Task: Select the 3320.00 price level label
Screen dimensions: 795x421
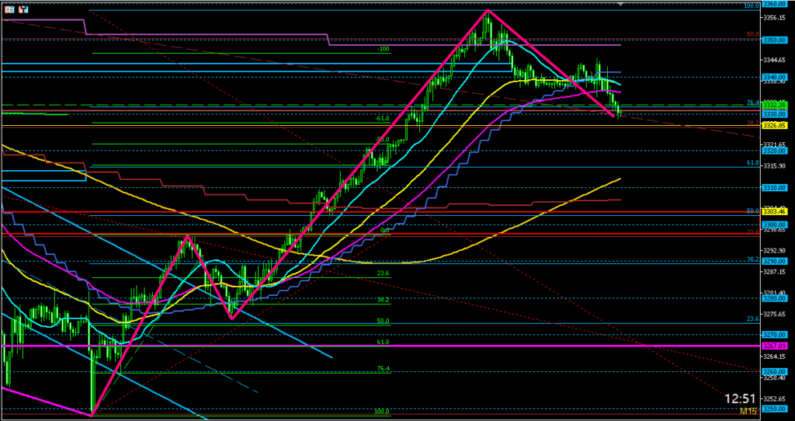Action: coord(775,151)
